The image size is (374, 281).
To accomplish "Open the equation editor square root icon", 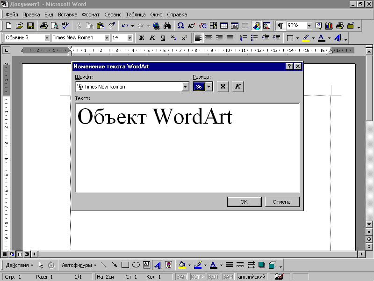I will click(202, 26).
